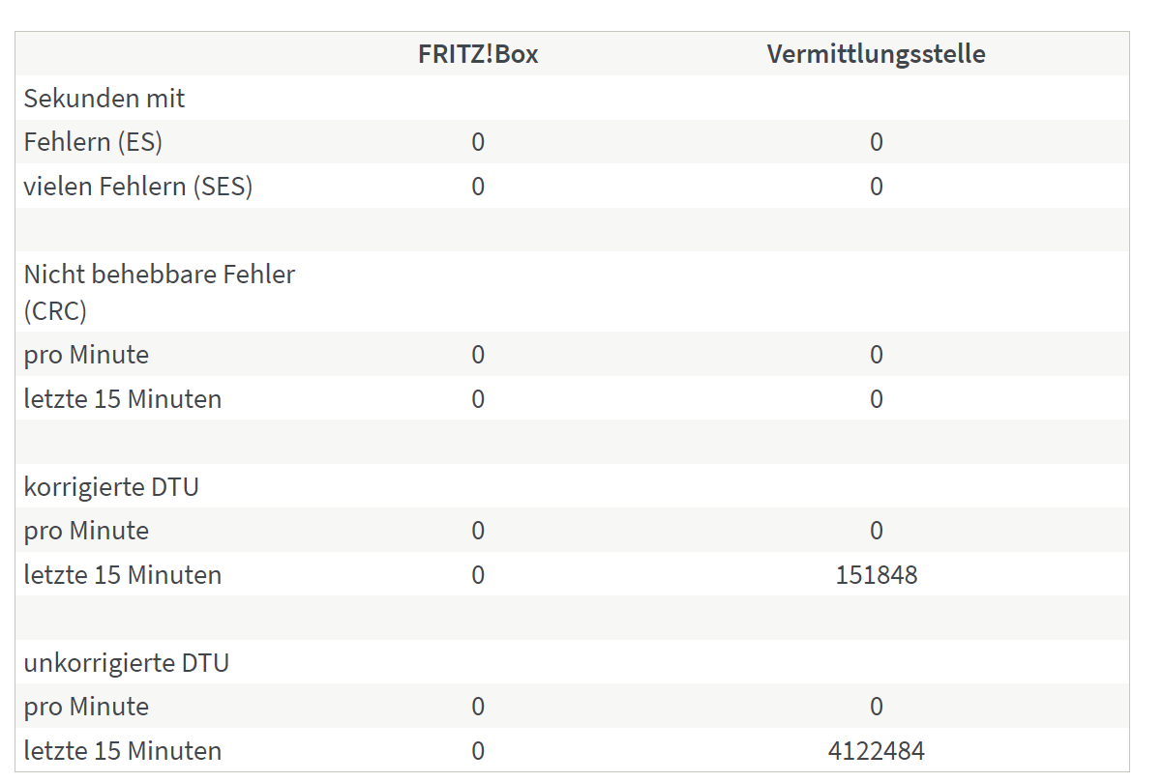
Task: Click Vermittlungsstelle value for Fehlern (ES)
Action: (x=876, y=143)
